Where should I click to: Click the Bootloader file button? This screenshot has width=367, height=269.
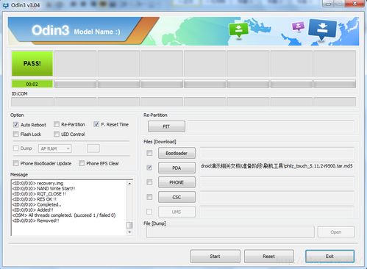(x=177, y=153)
